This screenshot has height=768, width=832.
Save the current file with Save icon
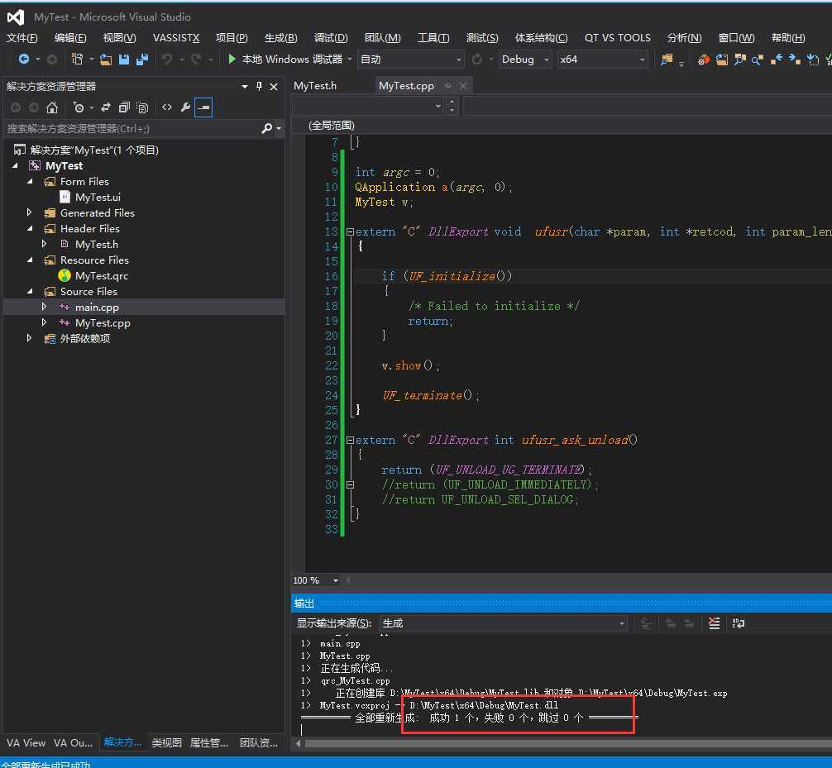point(123,60)
